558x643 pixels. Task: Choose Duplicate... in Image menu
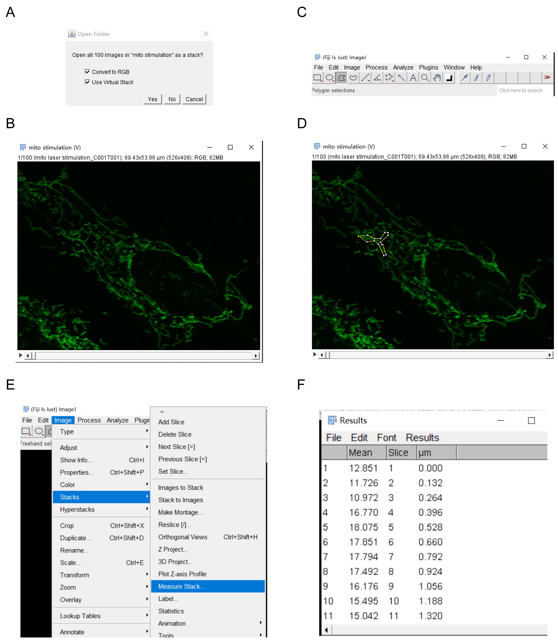click(101, 538)
